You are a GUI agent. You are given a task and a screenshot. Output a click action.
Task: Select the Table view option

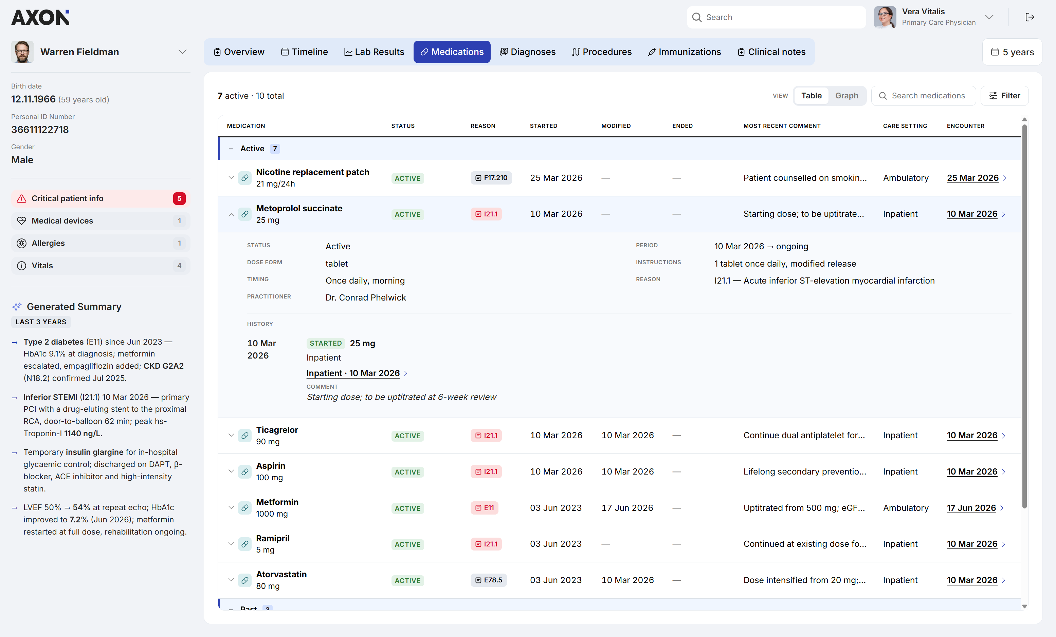(811, 95)
